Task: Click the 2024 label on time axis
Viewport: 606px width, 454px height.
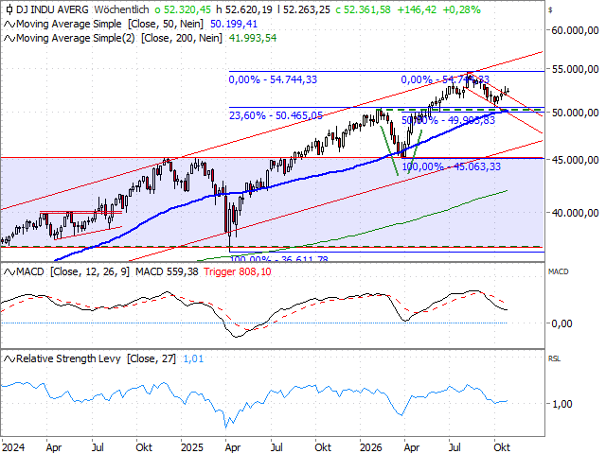Action: [13, 447]
